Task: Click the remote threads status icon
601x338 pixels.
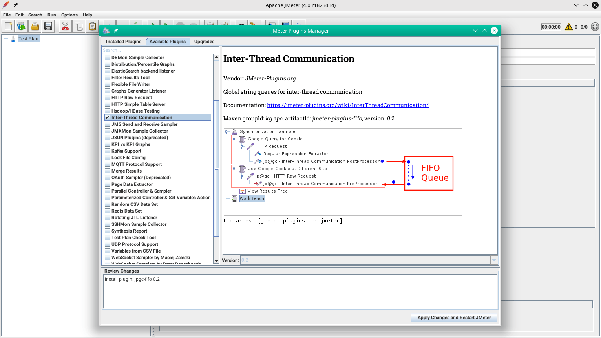Action: click(595, 27)
